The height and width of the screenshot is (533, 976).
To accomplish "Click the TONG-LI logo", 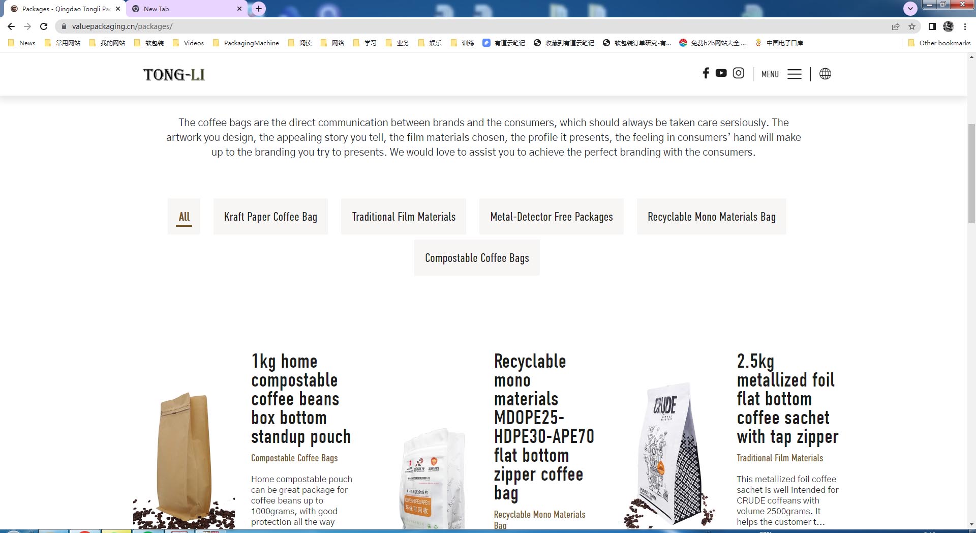I will pyautogui.click(x=174, y=75).
